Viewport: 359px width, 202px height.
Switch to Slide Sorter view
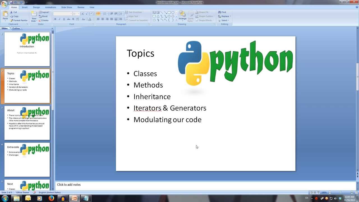coord(315,192)
